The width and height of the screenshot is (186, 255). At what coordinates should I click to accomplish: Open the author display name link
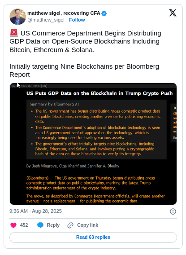click(64, 13)
